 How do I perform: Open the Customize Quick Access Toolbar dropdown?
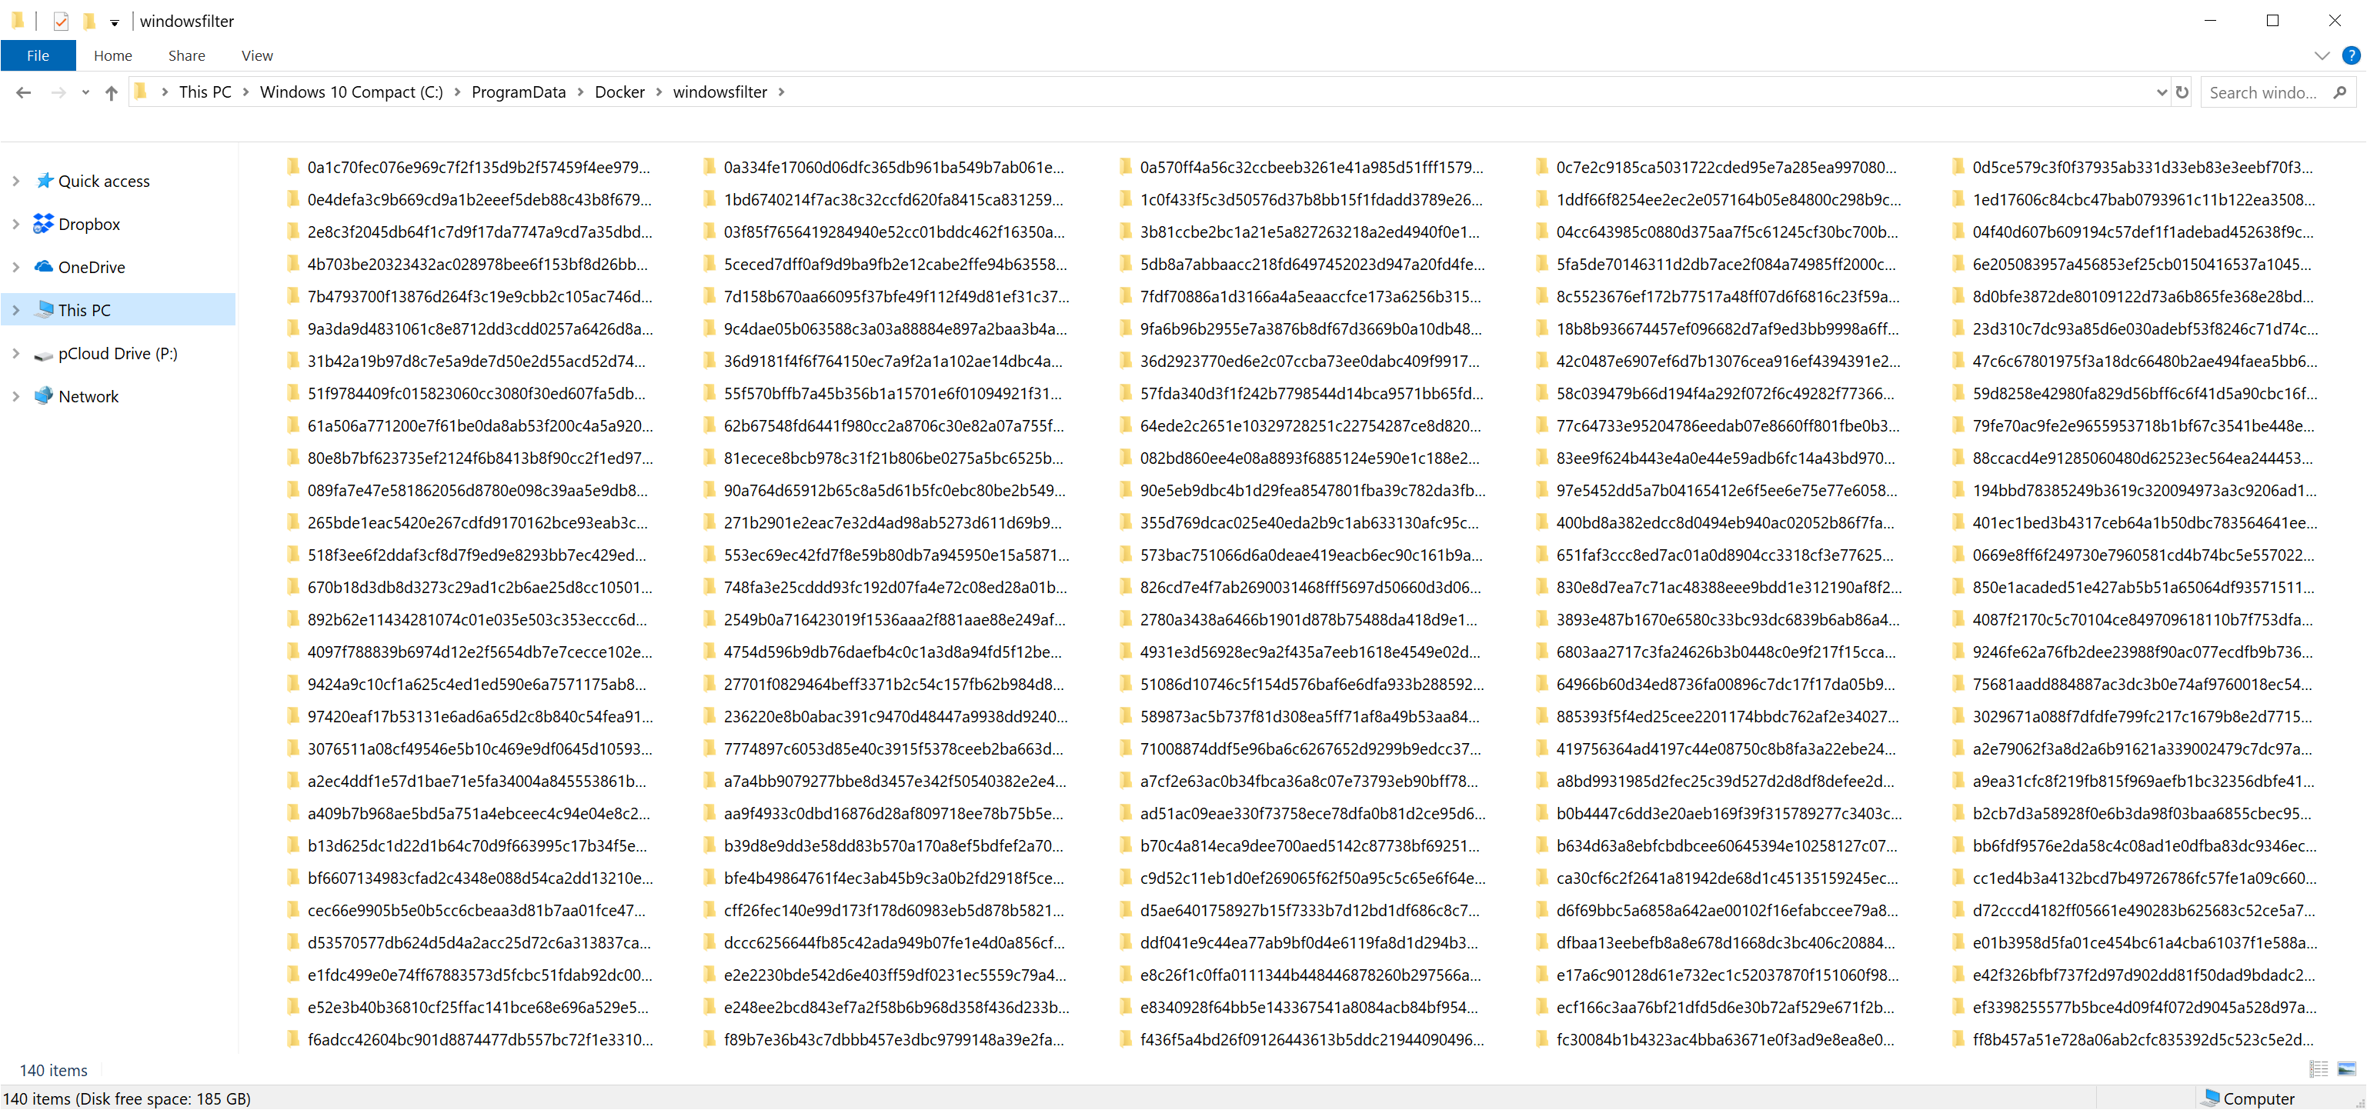click(x=115, y=22)
